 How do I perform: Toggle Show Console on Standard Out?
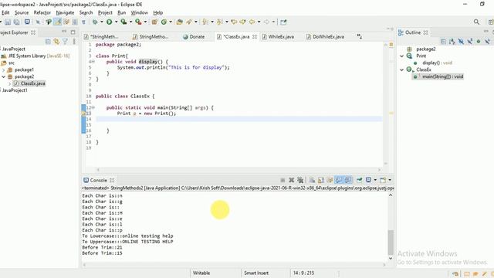pyautogui.click(x=339, y=180)
